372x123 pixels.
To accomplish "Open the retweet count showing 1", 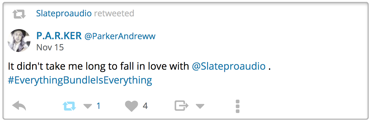I will click(98, 106).
